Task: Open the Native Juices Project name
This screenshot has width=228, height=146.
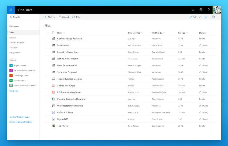Action: (68, 59)
